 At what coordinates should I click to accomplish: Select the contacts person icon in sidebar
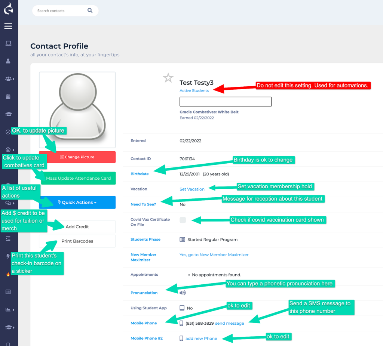[9, 61]
